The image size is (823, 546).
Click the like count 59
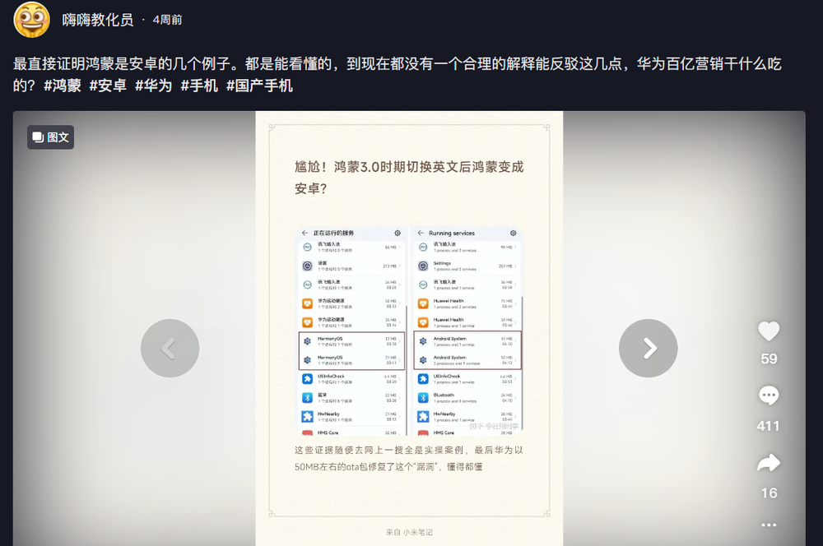click(769, 359)
